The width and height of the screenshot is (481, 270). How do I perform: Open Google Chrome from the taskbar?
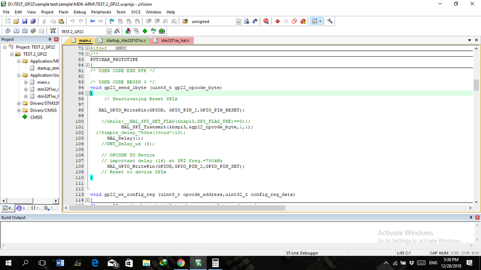click(181, 263)
